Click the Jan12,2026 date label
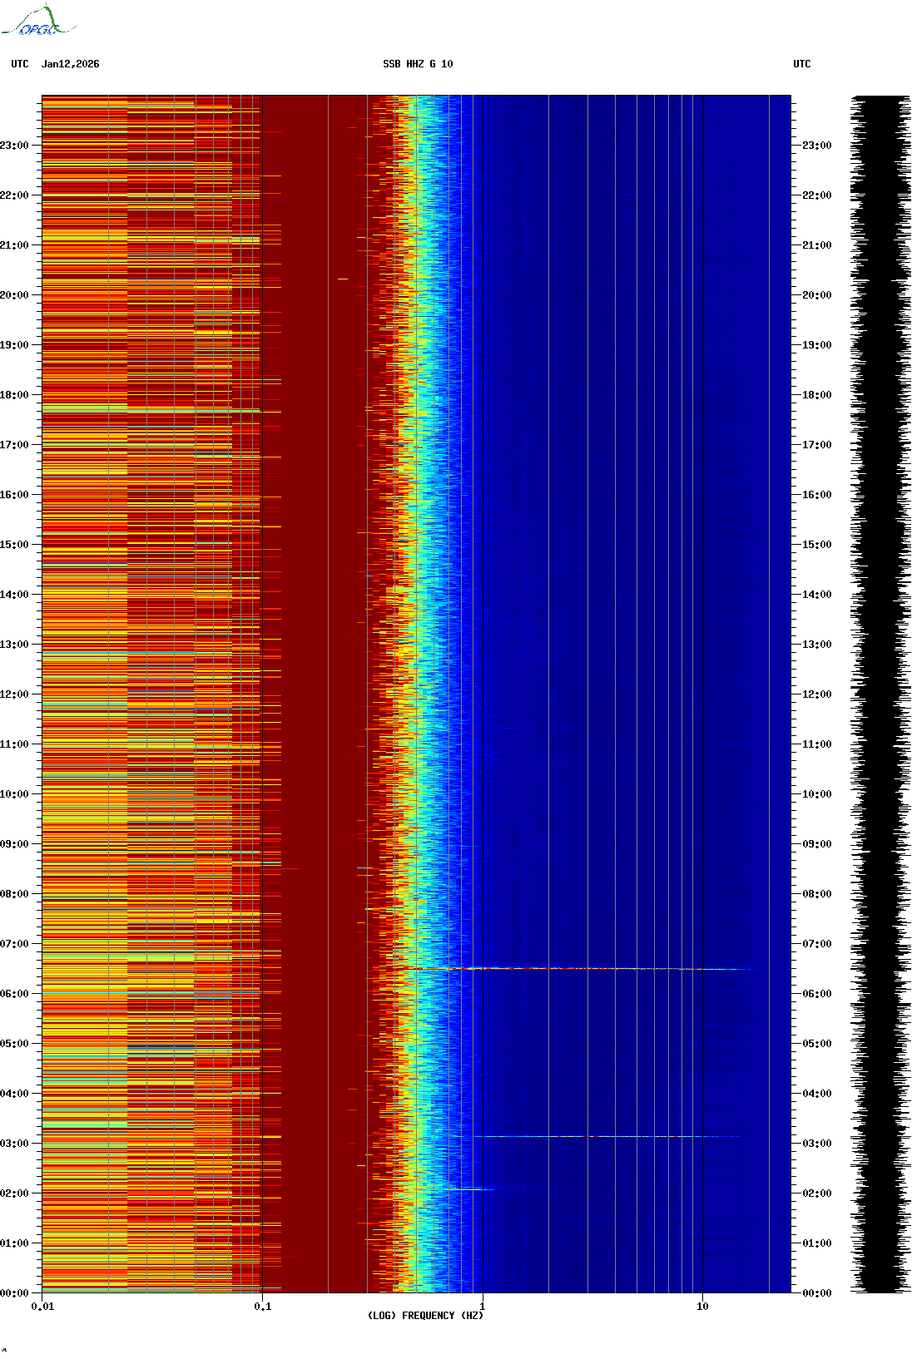This screenshot has width=917, height=1359. (x=70, y=64)
